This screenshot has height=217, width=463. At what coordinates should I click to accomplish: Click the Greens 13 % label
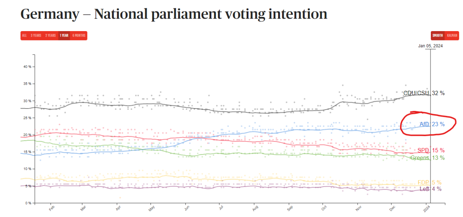point(427,158)
